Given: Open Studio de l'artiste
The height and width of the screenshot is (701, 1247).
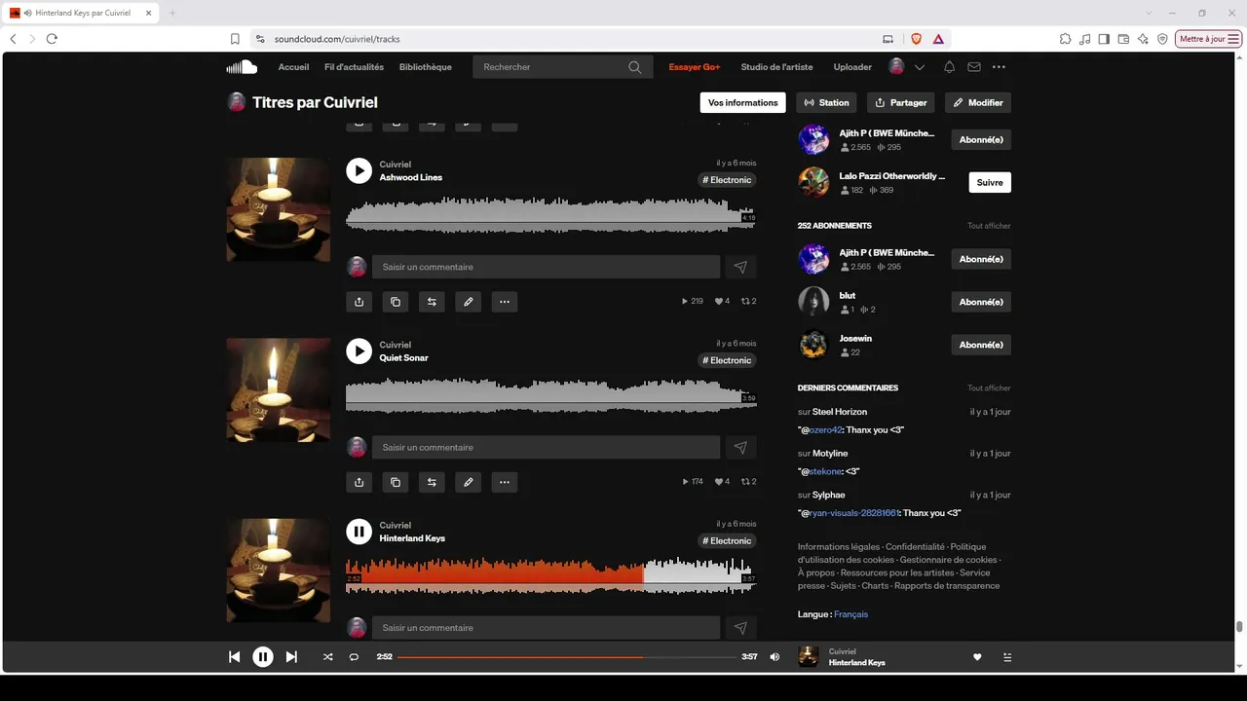Looking at the screenshot, I should pos(776,67).
